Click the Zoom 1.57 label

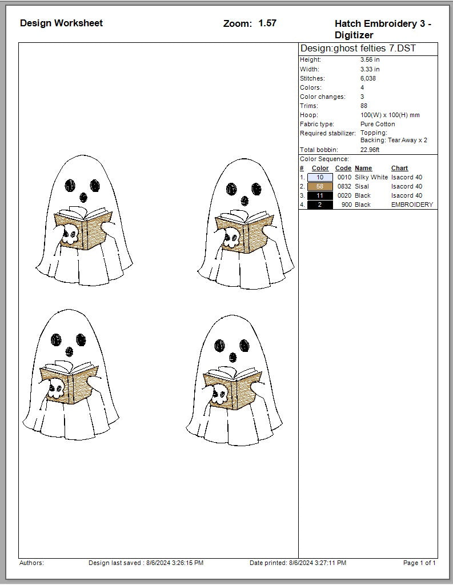point(250,23)
